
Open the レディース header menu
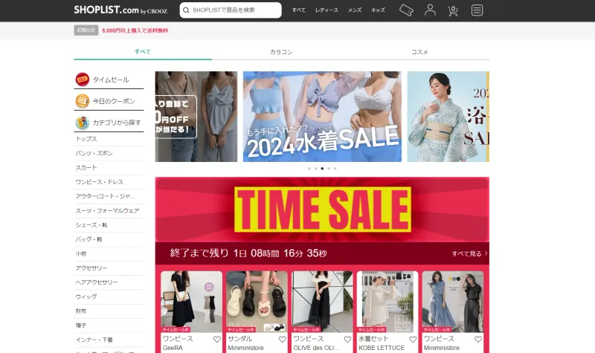point(327,10)
